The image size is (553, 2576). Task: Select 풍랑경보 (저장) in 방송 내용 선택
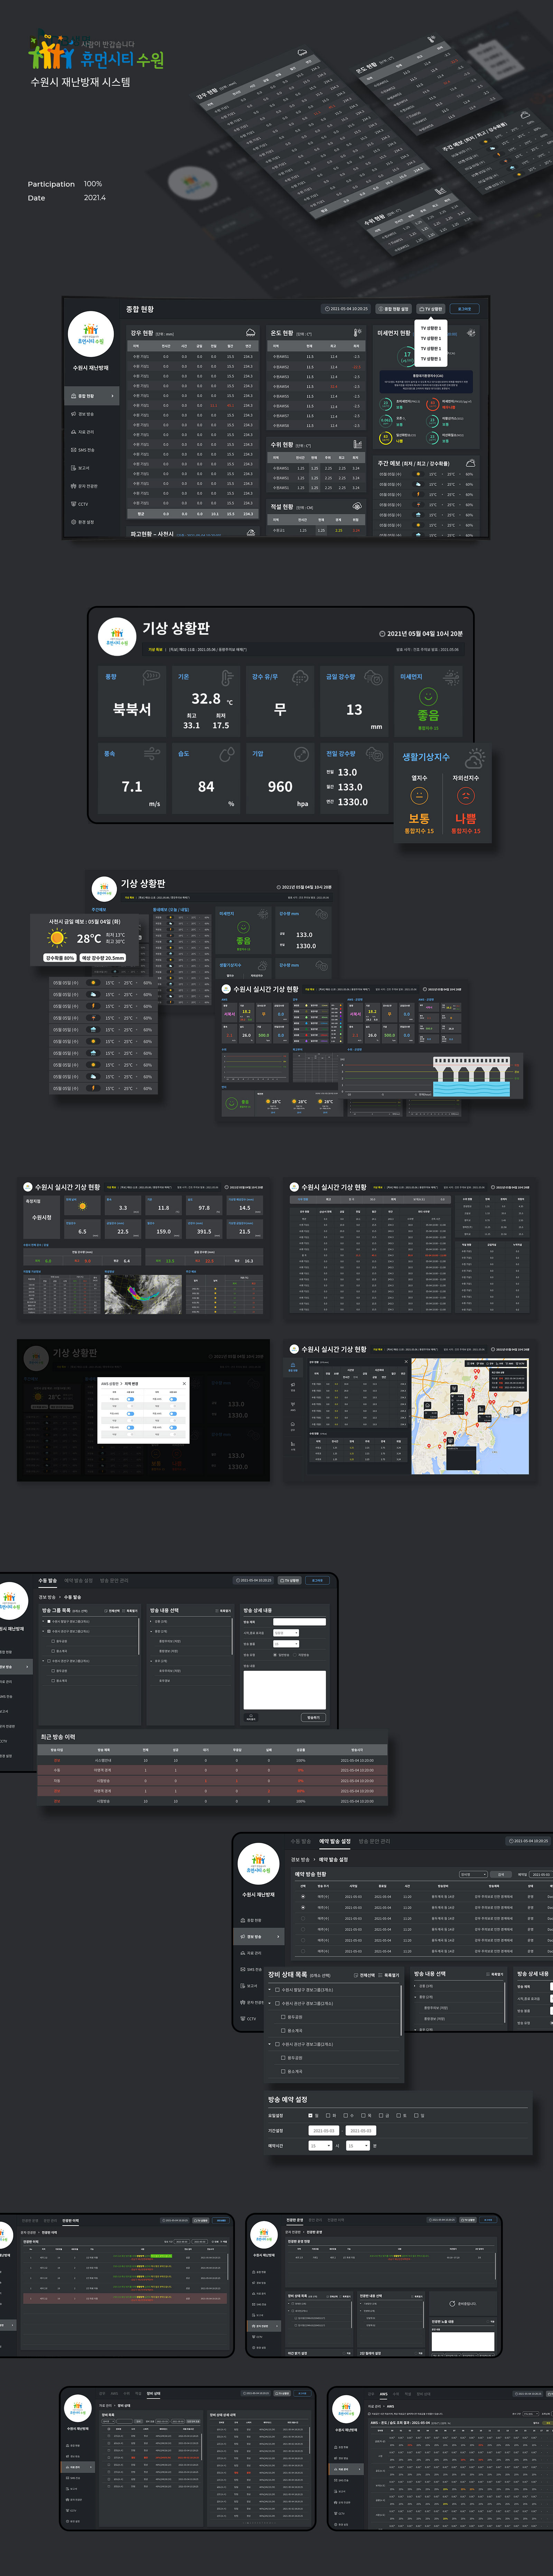(x=435, y=2019)
